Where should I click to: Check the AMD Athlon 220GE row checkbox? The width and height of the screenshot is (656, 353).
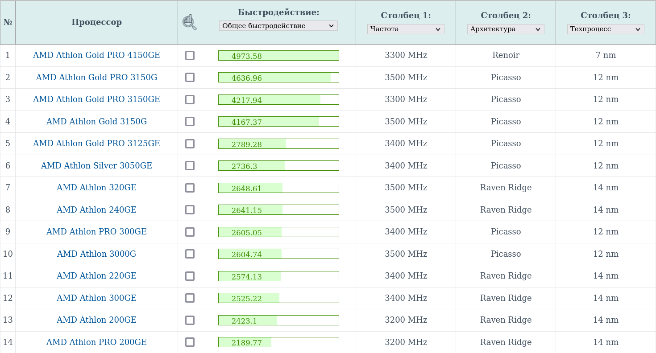(190, 276)
